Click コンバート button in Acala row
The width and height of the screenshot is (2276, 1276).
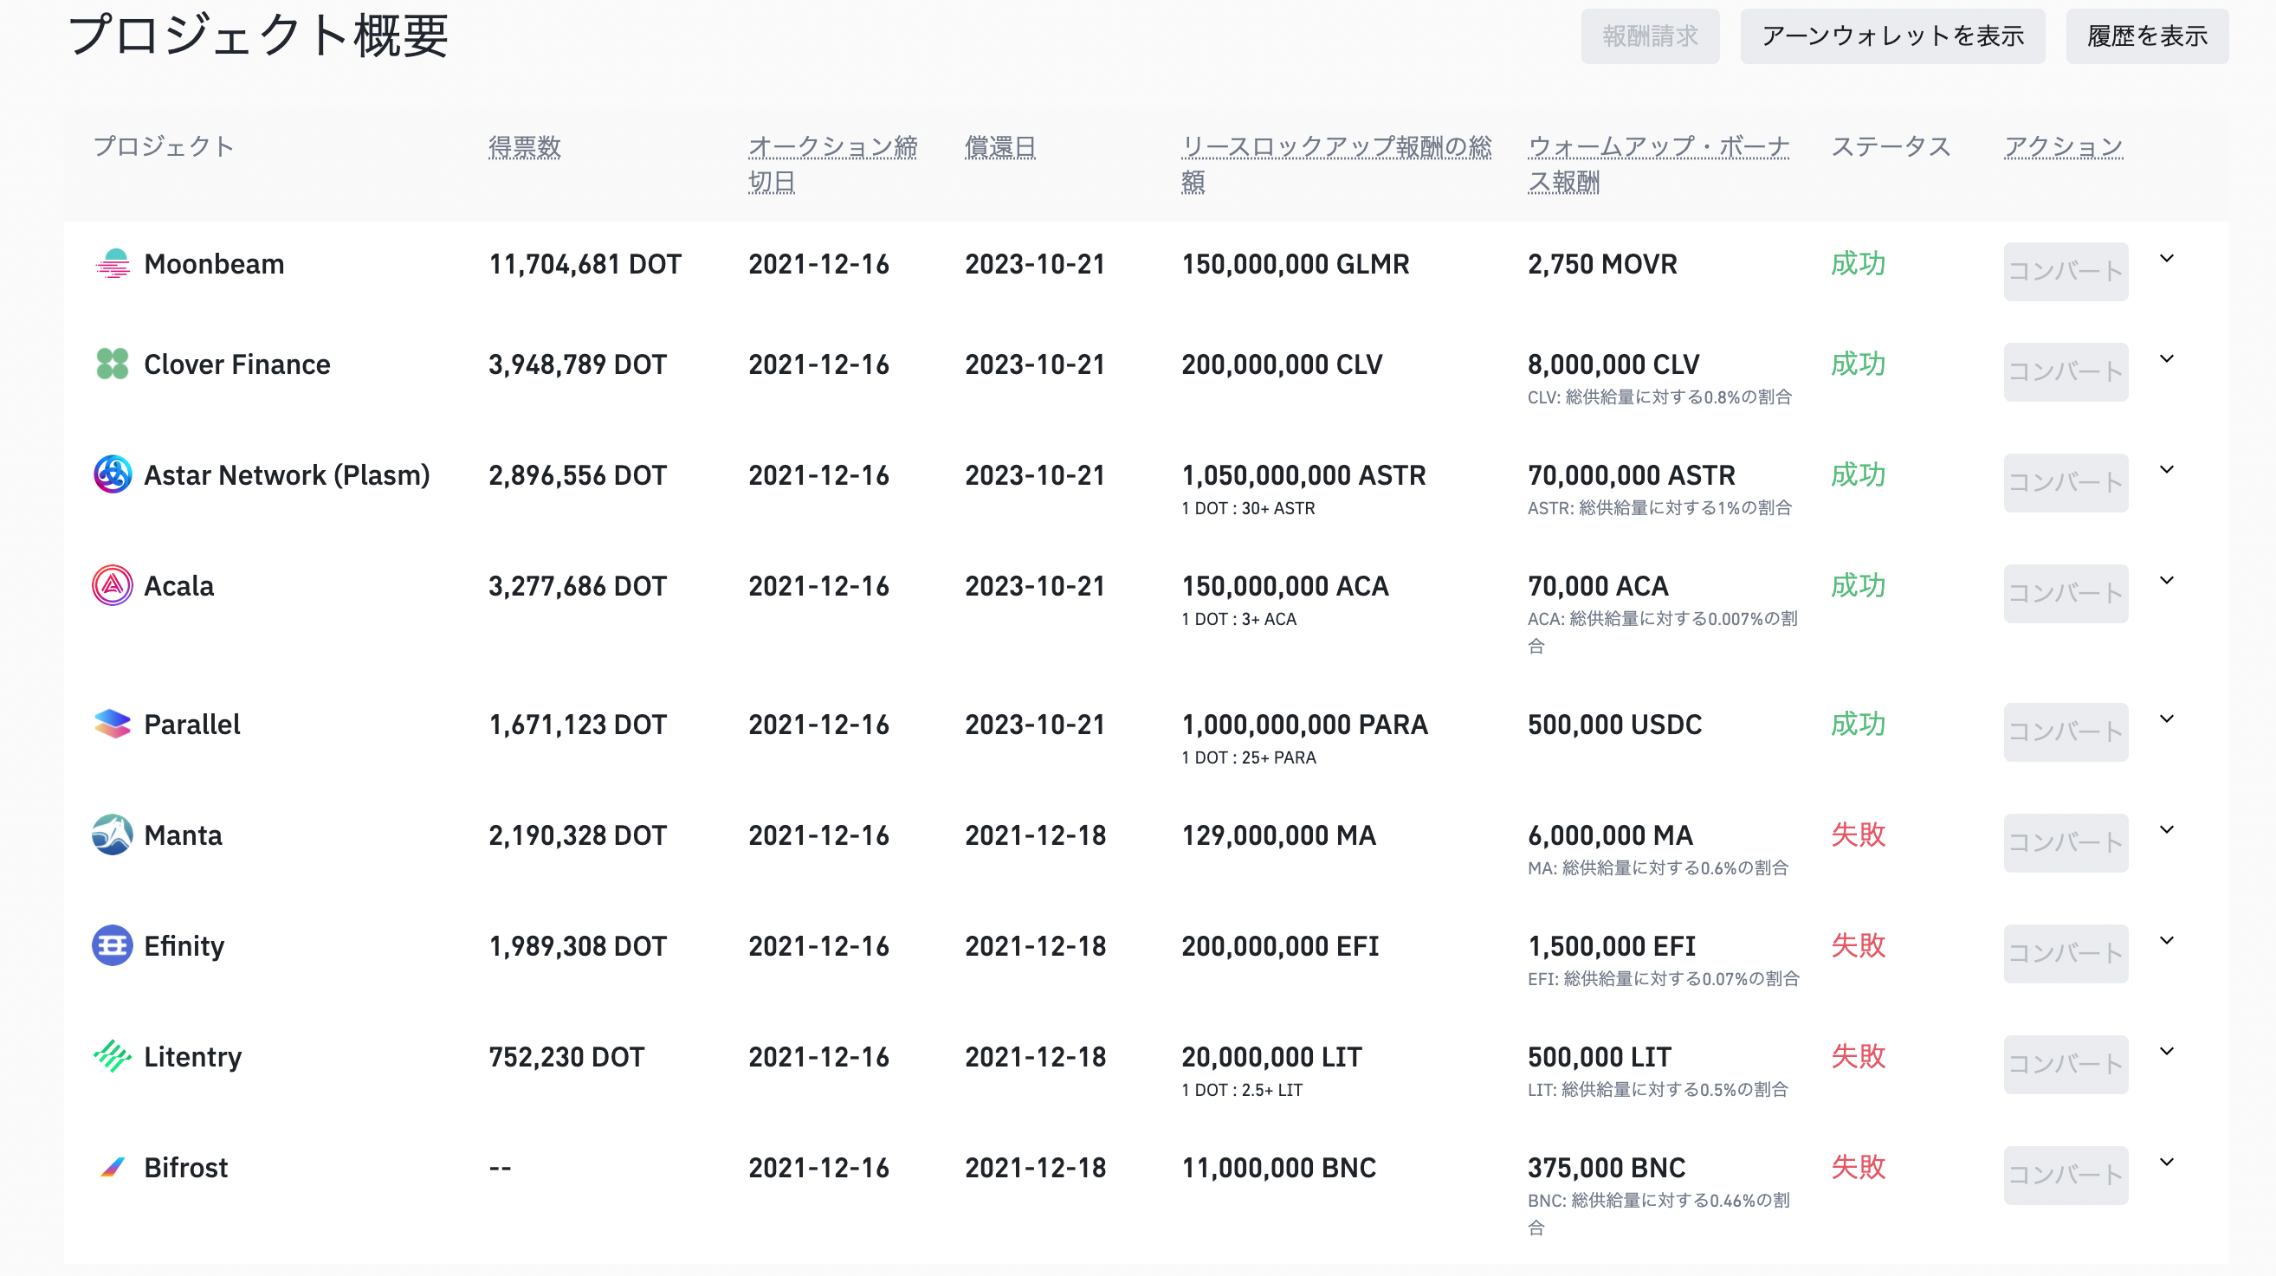[2066, 593]
